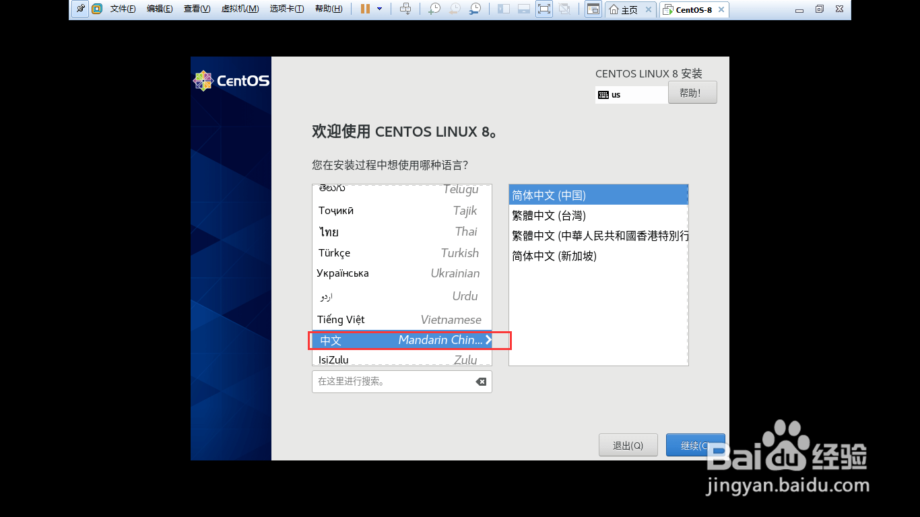Enter full screen mode icon
The height and width of the screenshot is (517, 920).
point(544,9)
